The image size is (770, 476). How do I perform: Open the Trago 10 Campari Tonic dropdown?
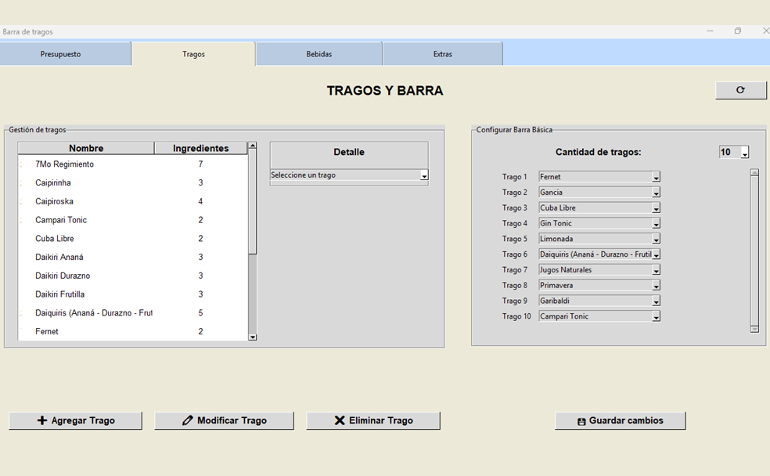coord(599,316)
